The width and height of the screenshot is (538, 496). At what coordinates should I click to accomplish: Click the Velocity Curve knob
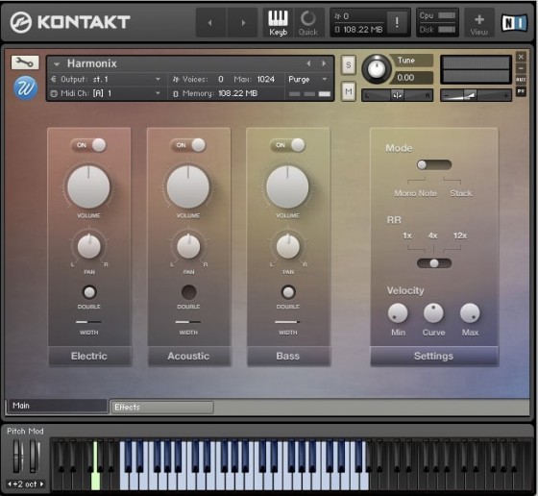click(x=433, y=313)
